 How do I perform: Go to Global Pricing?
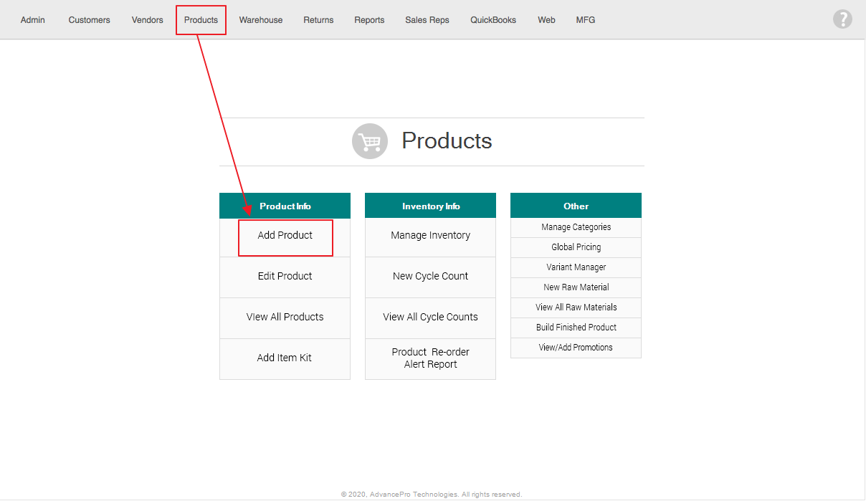(x=576, y=248)
